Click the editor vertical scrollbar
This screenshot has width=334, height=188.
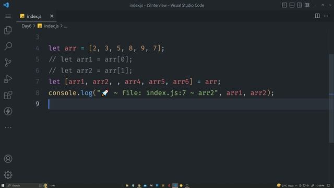click(x=331, y=98)
